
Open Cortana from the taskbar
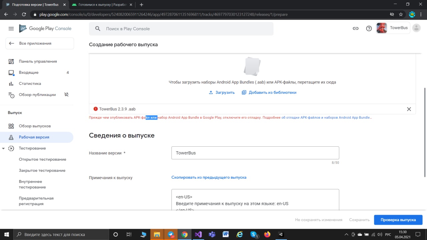116,234
